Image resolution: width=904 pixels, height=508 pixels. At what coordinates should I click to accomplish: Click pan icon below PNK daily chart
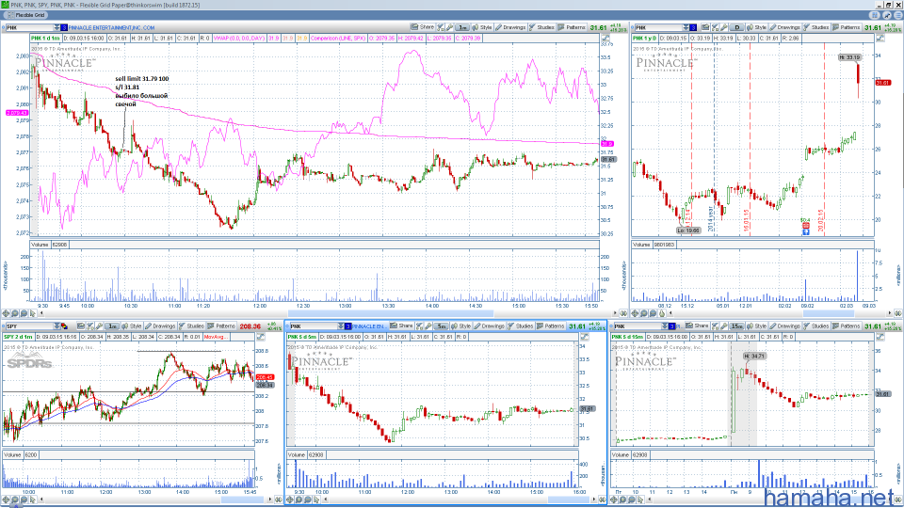coord(636,313)
